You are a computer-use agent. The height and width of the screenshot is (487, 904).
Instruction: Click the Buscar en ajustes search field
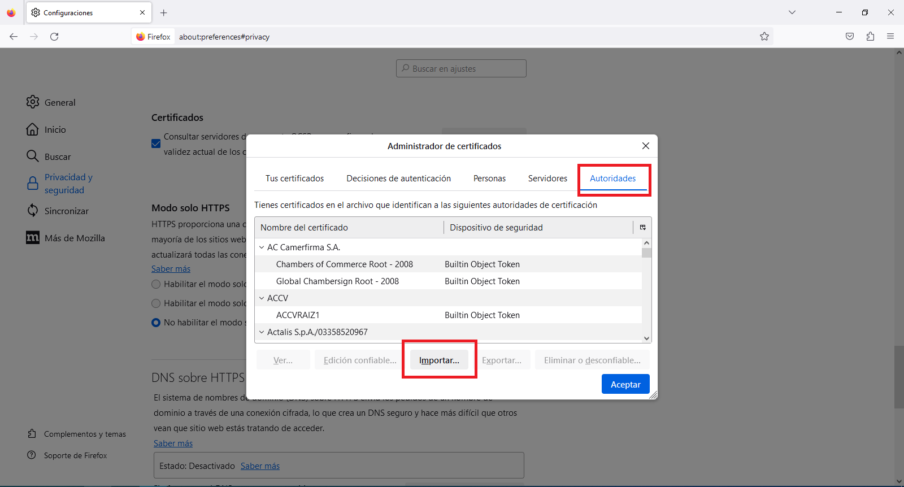coord(461,68)
